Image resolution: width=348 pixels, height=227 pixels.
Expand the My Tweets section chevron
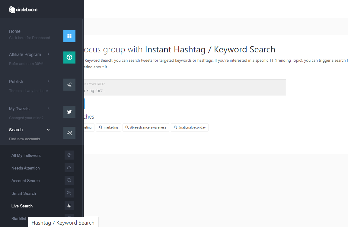point(49,108)
